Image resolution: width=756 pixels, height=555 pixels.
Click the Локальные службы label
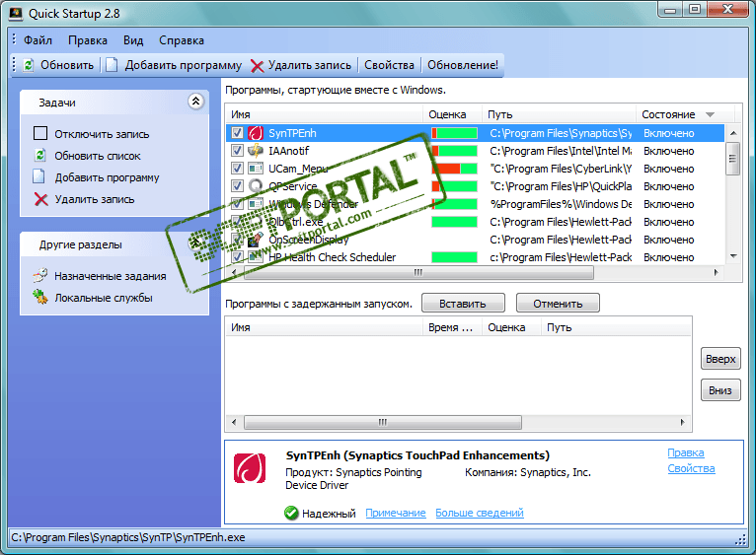pyautogui.click(x=104, y=298)
